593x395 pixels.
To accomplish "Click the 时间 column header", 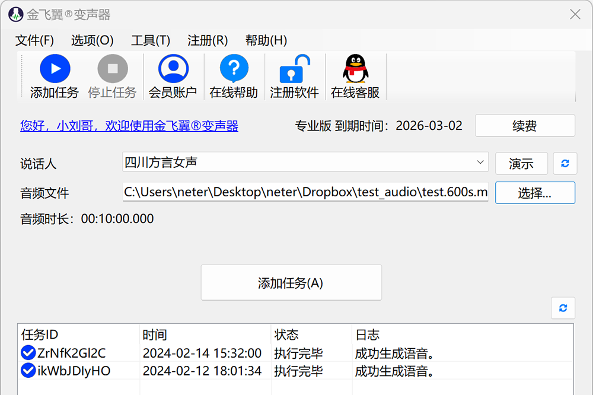I will tap(155, 335).
